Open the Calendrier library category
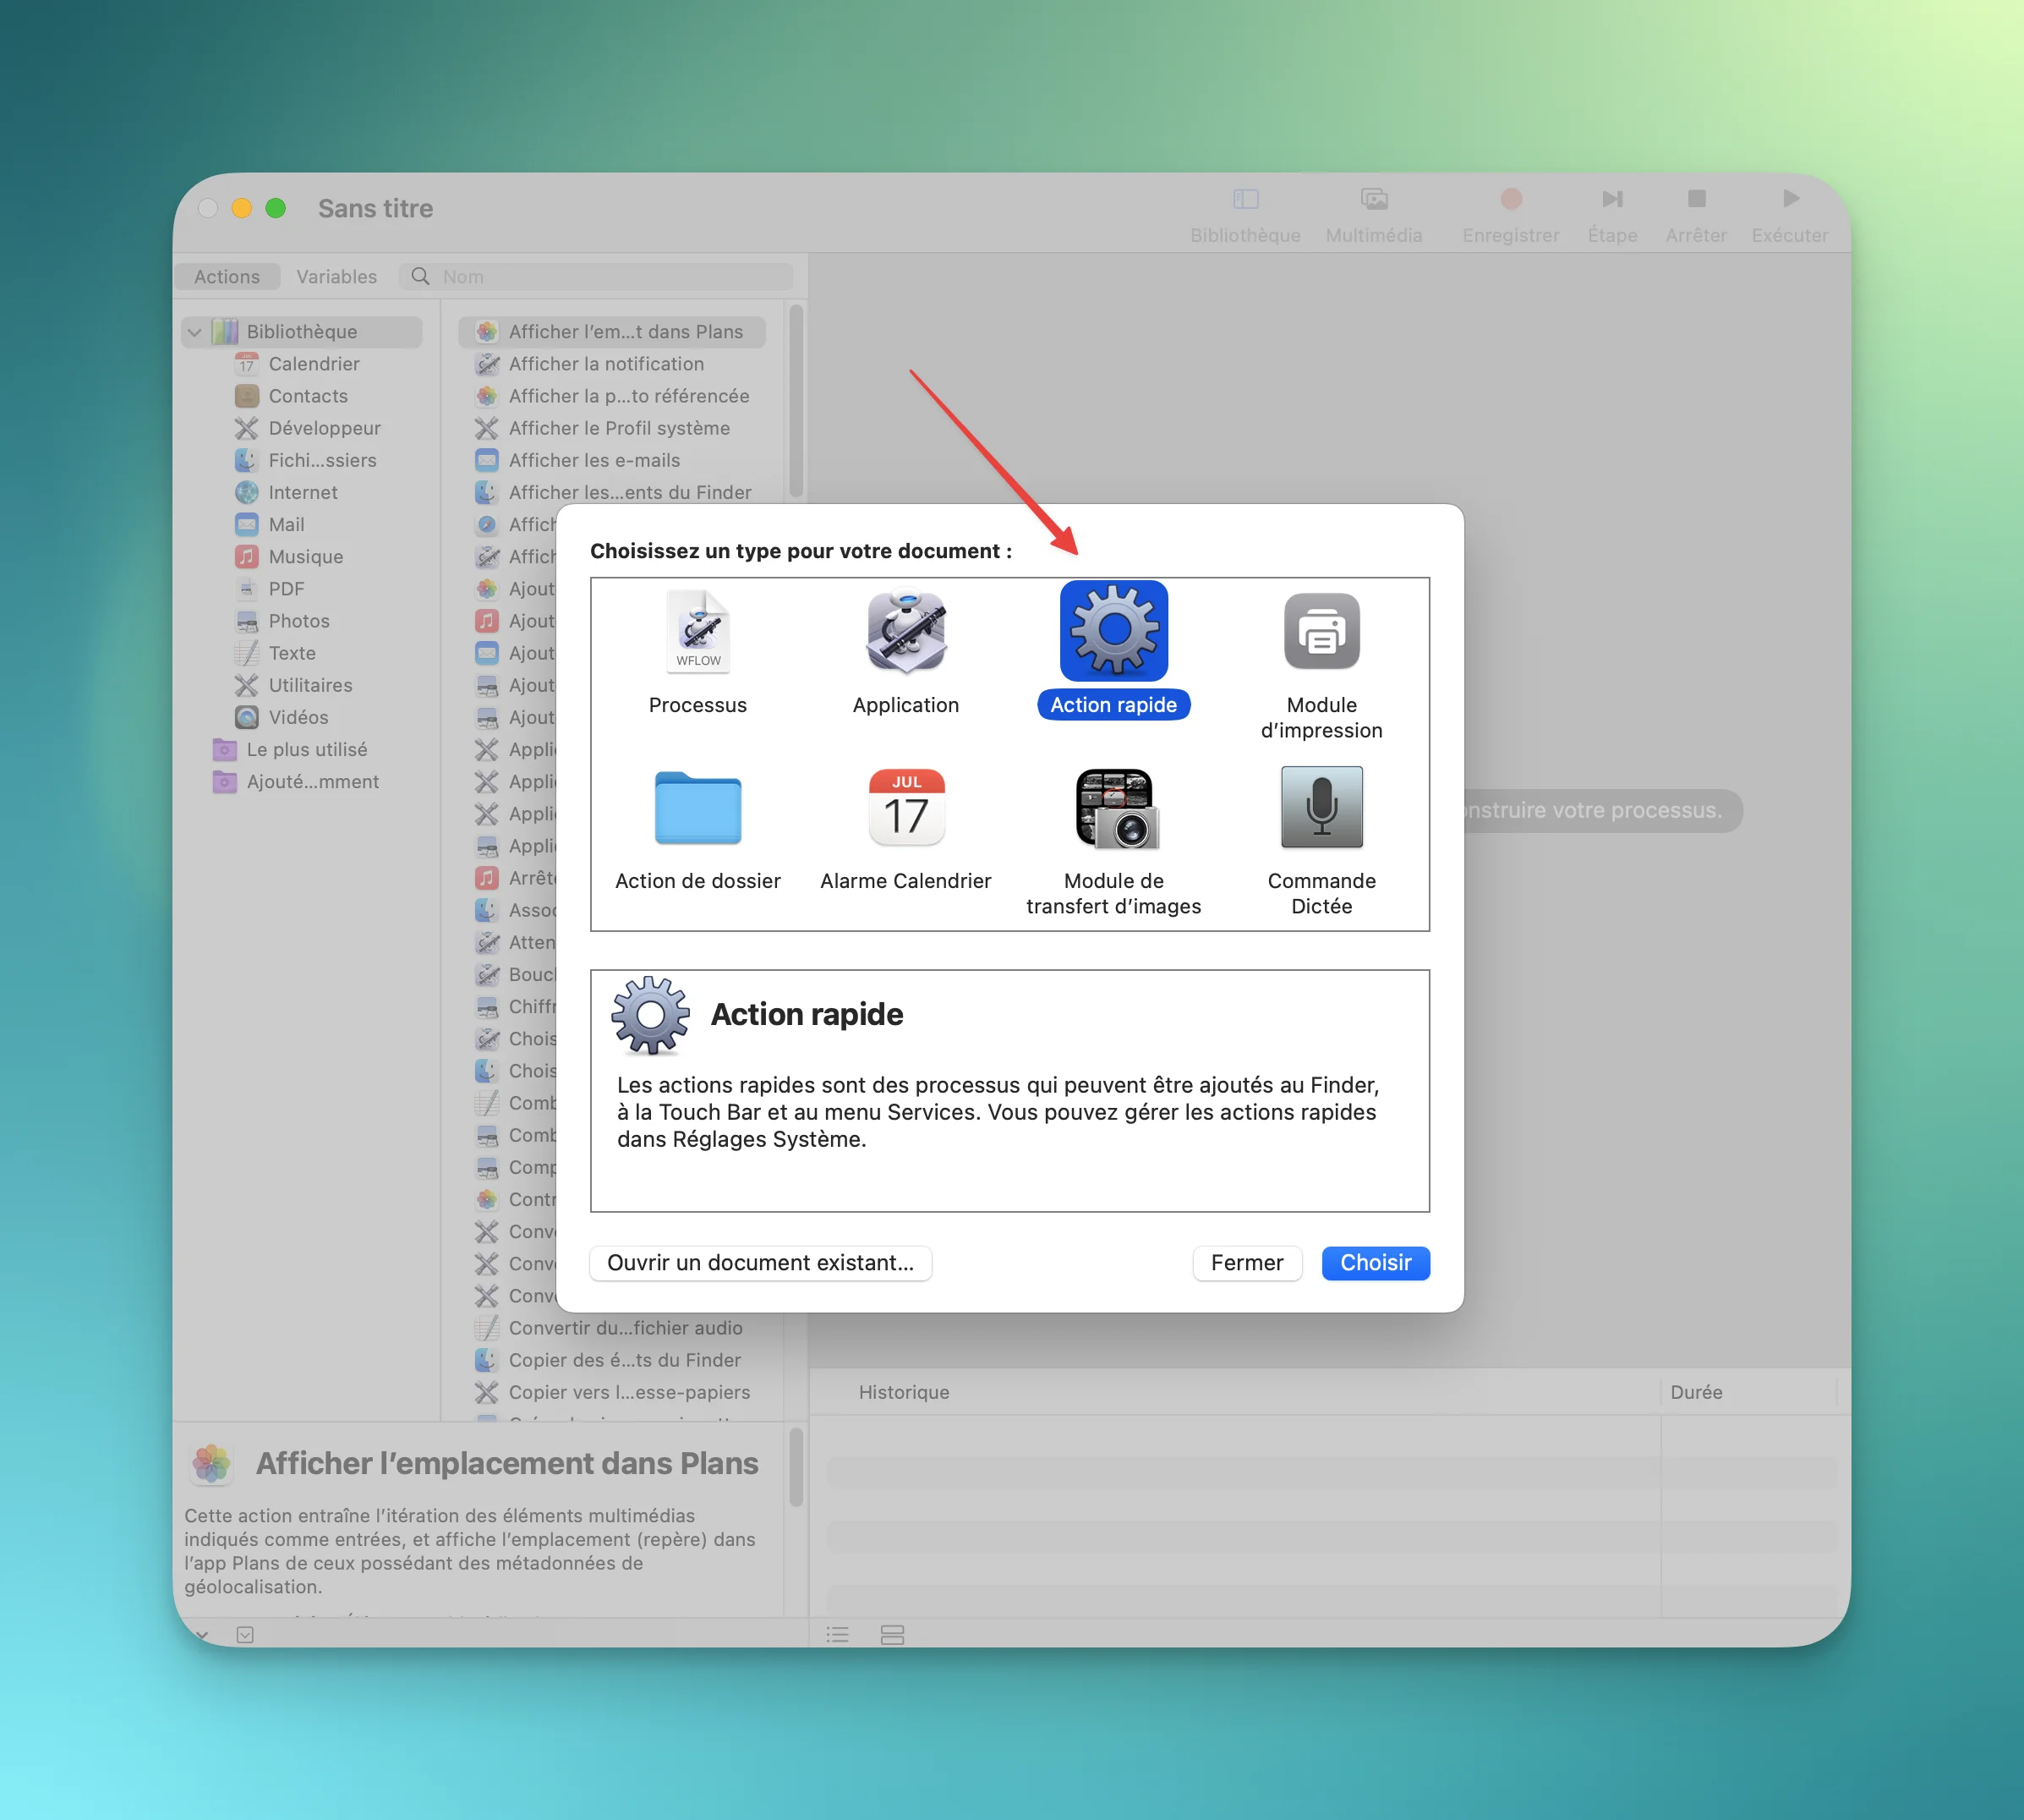Image resolution: width=2024 pixels, height=1820 pixels. pos(313,364)
